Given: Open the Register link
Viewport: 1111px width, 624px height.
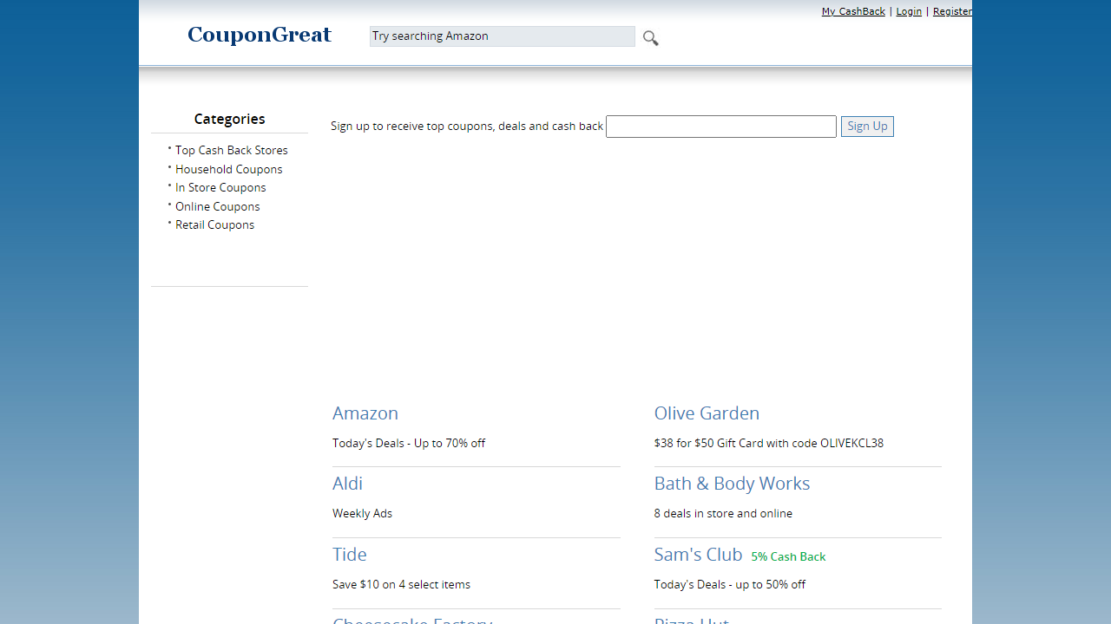Looking at the screenshot, I should (x=951, y=11).
